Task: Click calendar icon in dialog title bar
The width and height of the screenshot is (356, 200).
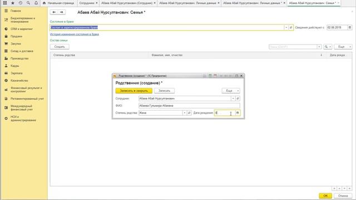Action: (x=215, y=76)
